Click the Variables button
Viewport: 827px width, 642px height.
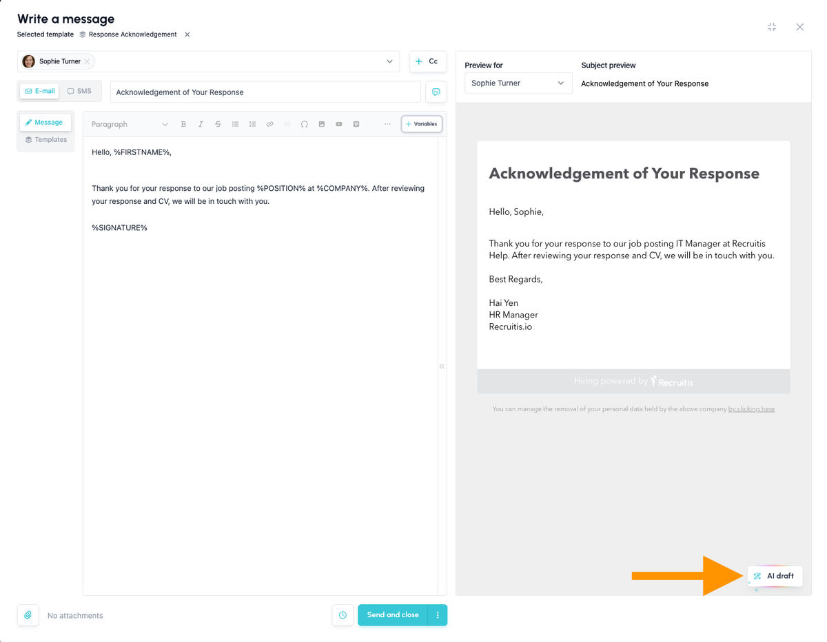[422, 124]
